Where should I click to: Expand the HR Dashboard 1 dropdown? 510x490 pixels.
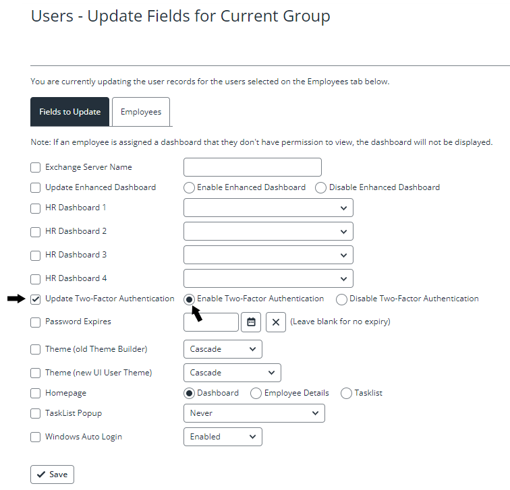[268, 208]
